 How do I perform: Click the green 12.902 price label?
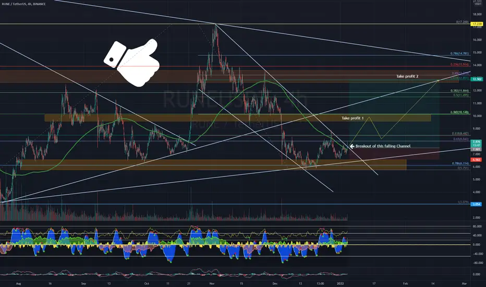click(477, 79)
